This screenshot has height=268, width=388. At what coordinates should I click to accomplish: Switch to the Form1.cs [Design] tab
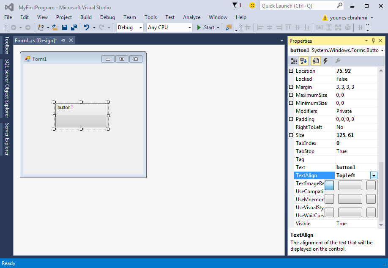(x=36, y=40)
